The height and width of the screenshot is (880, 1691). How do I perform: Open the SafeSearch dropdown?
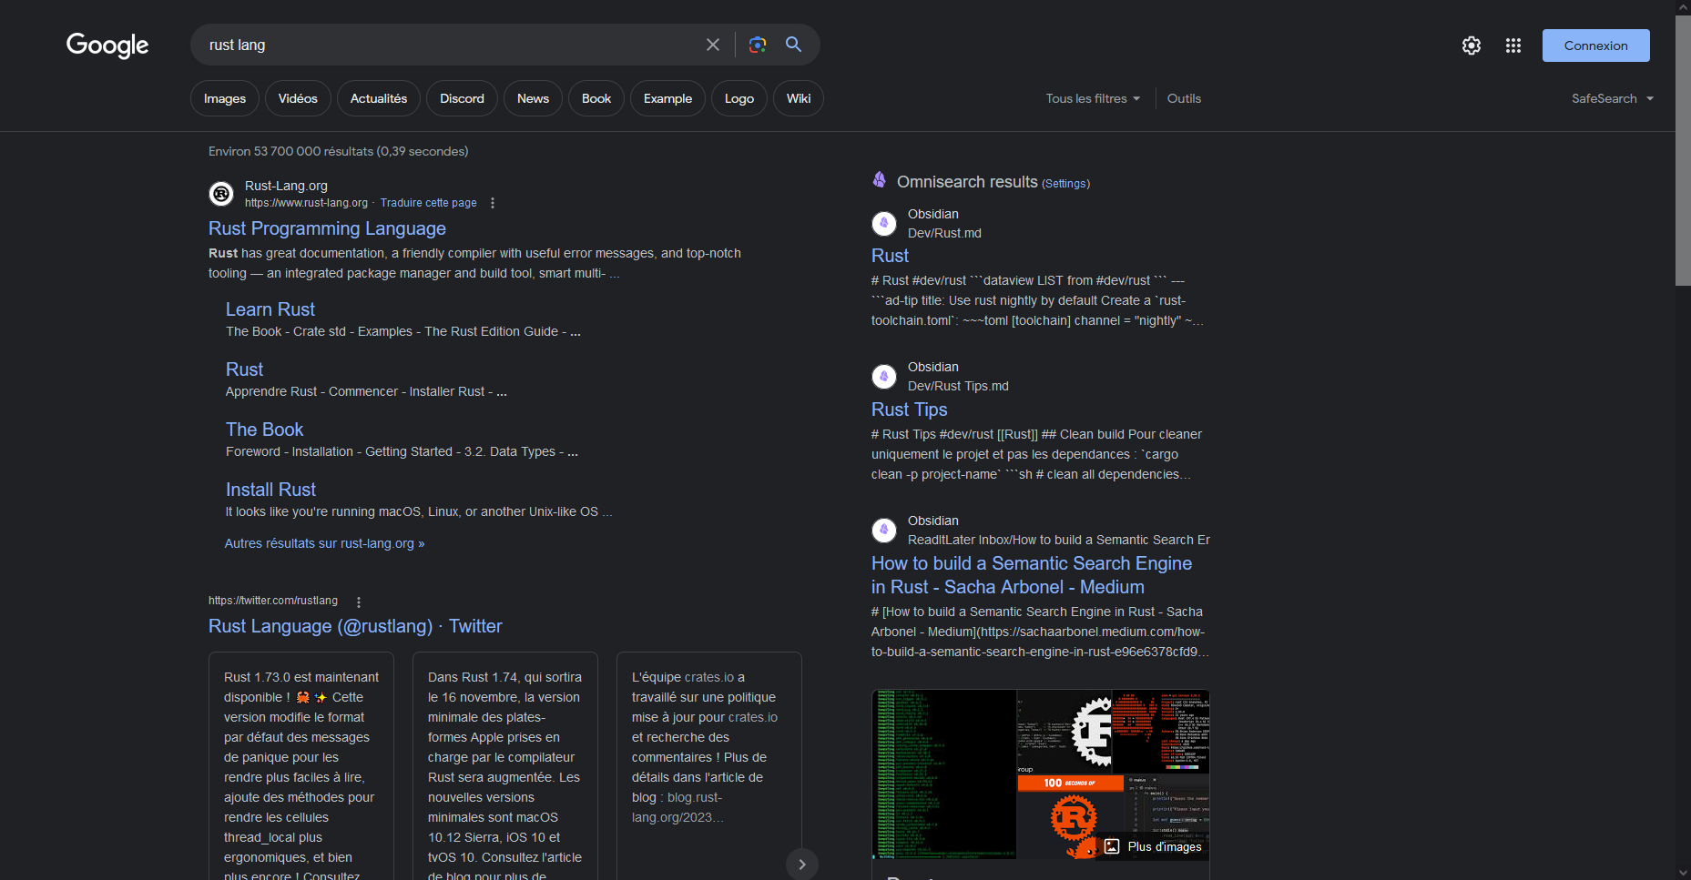[1612, 98]
